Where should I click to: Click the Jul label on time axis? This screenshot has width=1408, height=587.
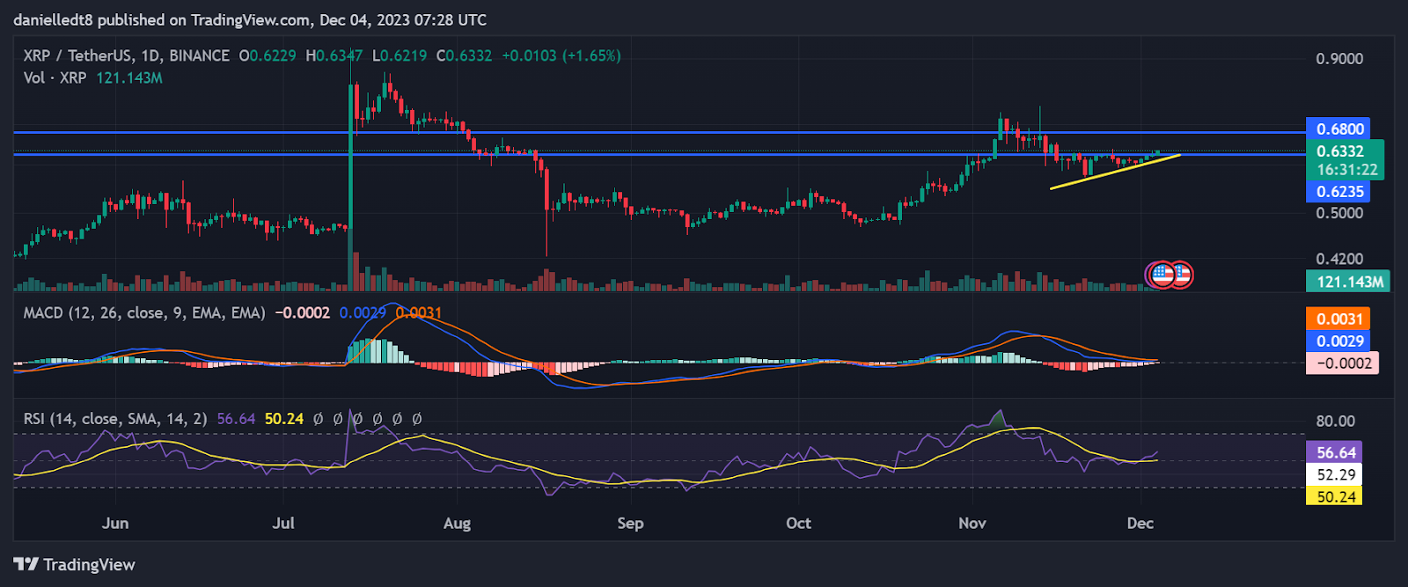coord(283,523)
